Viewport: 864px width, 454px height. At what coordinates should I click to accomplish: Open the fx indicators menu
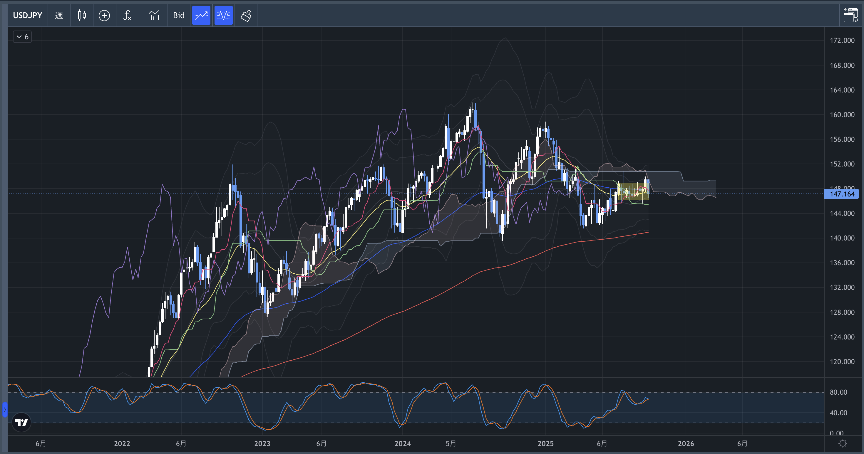point(127,15)
